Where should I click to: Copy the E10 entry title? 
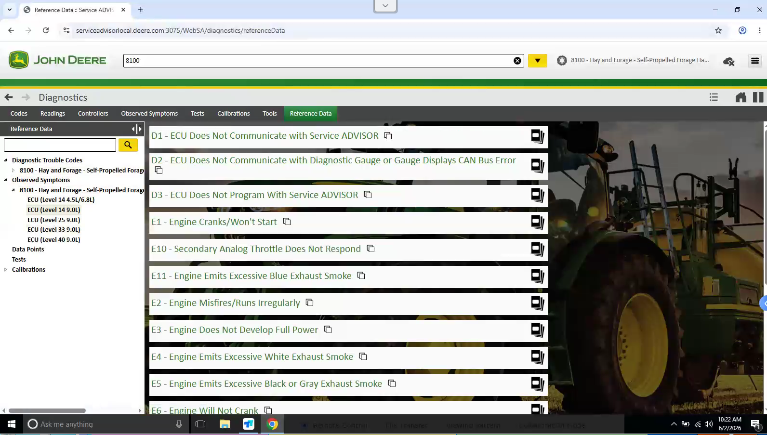pyautogui.click(x=370, y=249)
